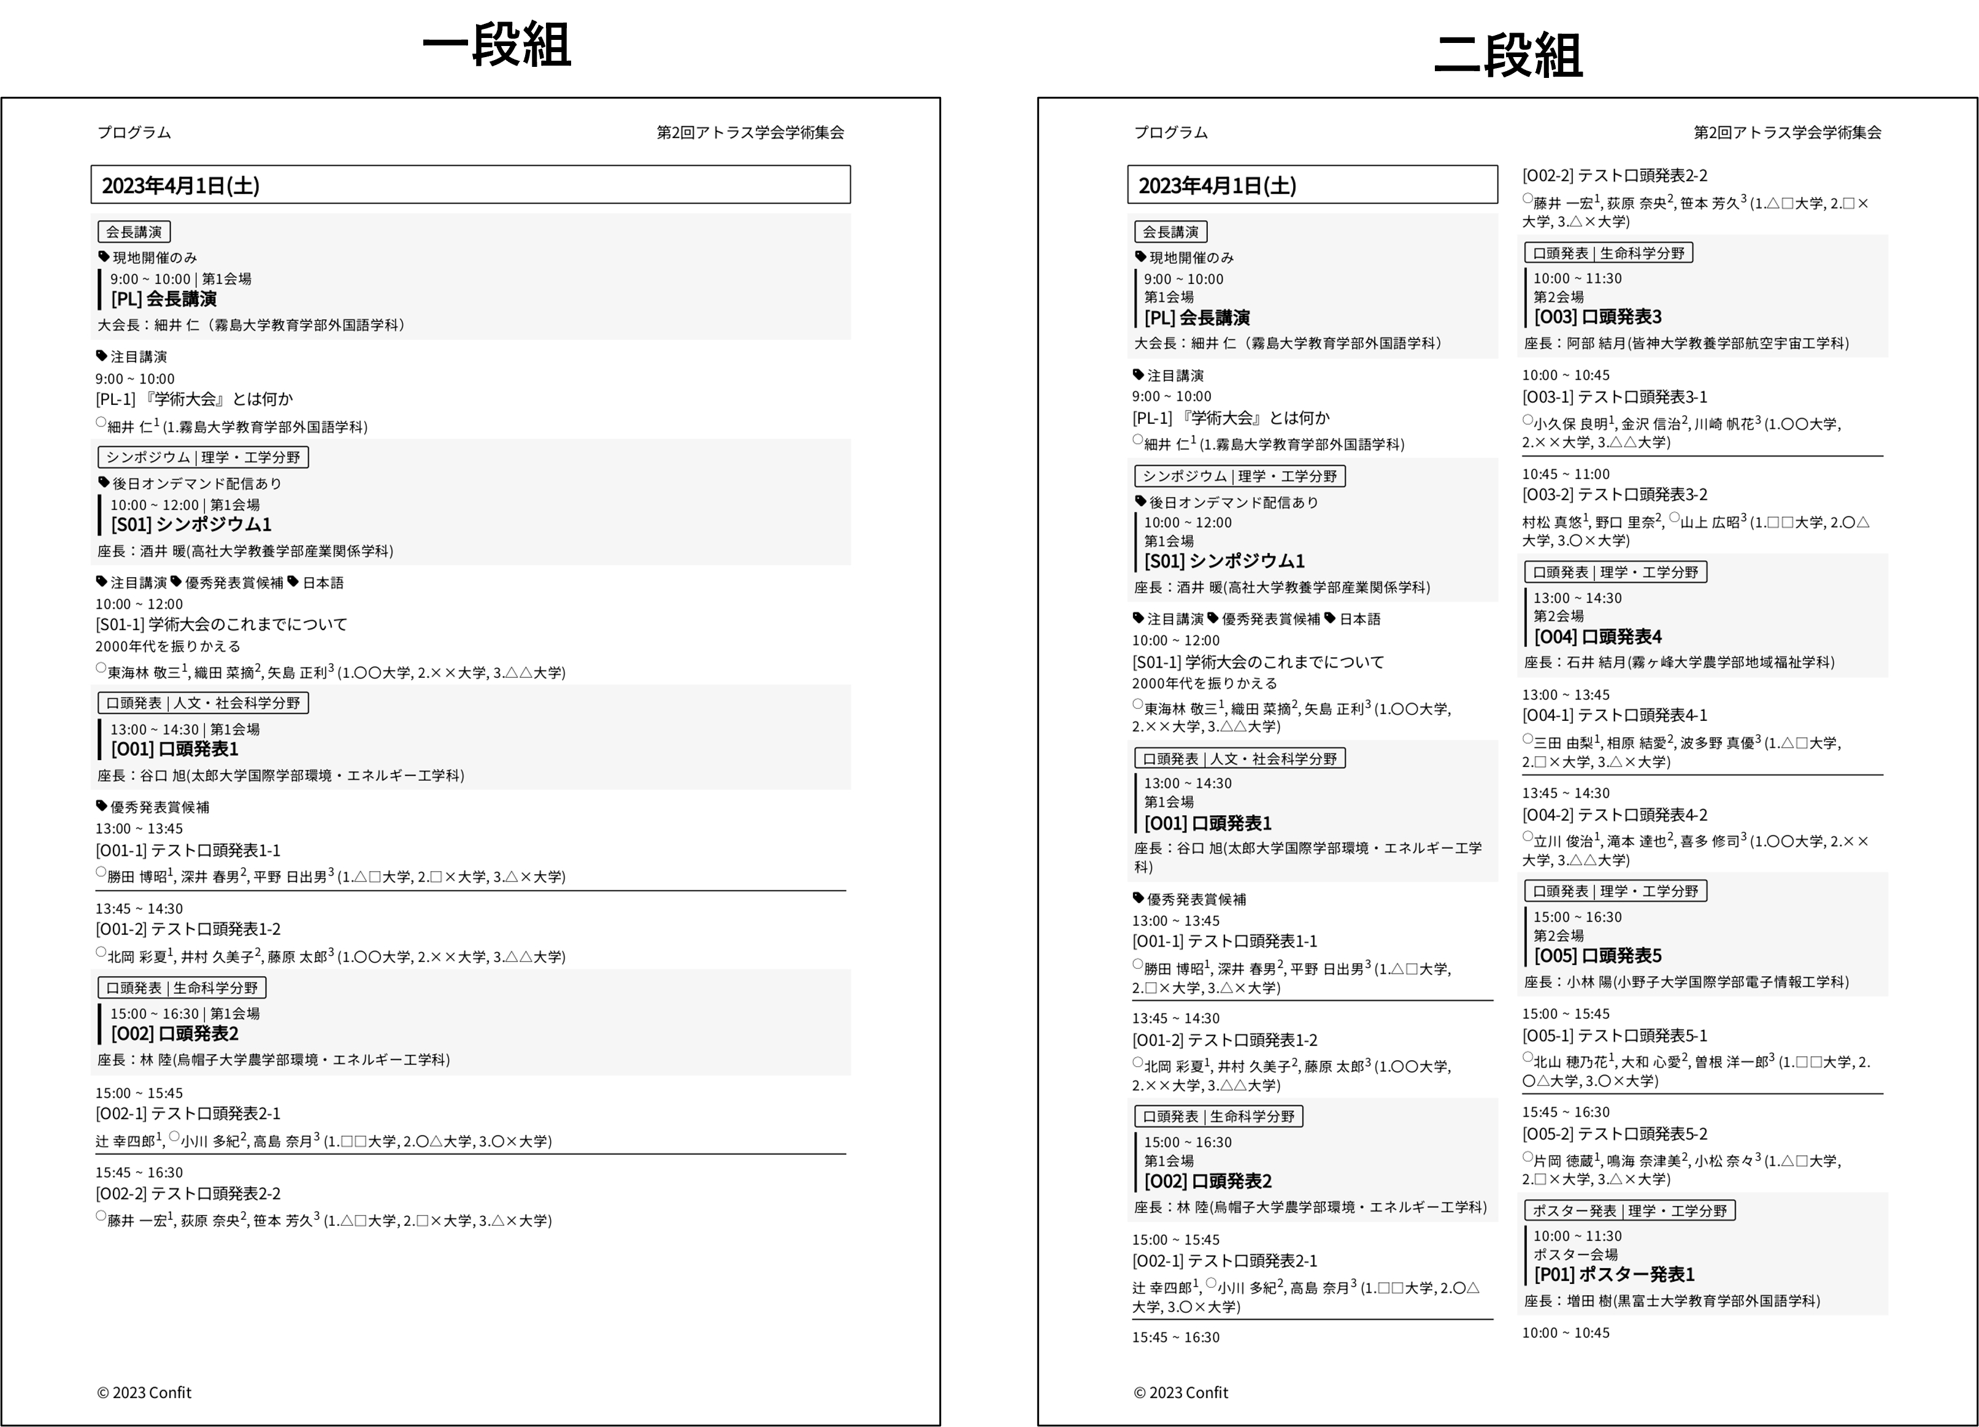The width and height of the screenshot is (1979, 1427).
Task: Click プログラム header on 一段組 page
Action: coord(134,132)
